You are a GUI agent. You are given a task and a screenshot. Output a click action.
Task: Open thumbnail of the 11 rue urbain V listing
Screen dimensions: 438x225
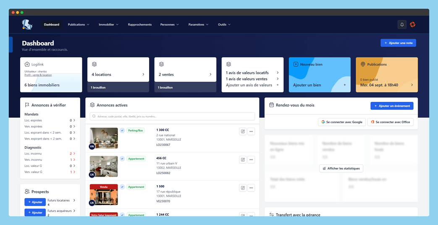point(104,166)
